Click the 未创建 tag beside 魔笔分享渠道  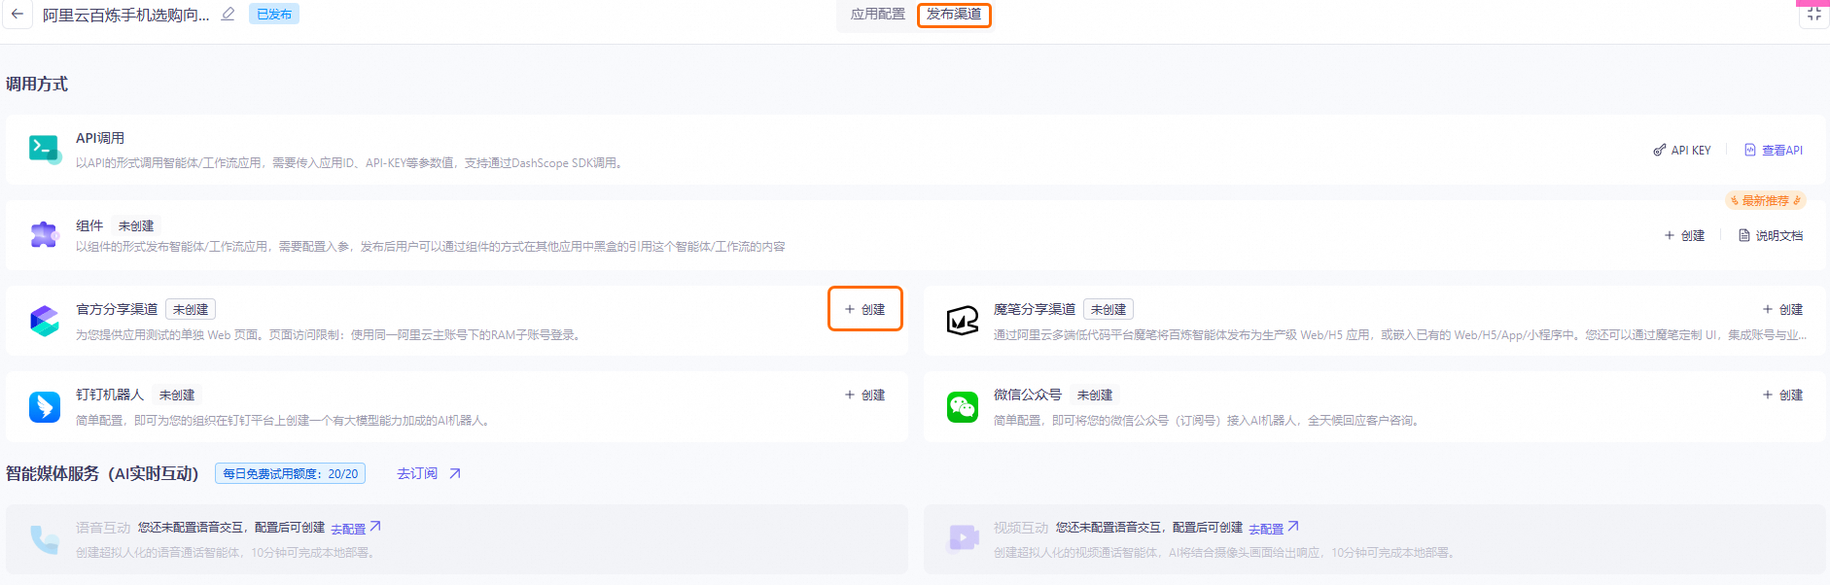1109,310
